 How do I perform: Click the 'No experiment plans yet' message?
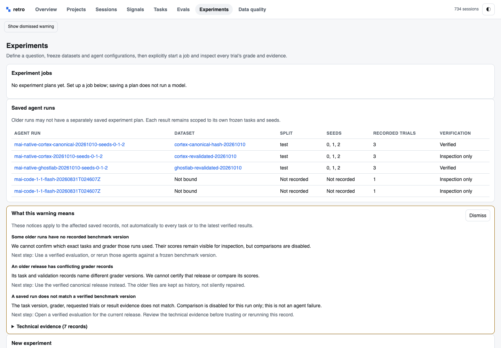point(99,85)
